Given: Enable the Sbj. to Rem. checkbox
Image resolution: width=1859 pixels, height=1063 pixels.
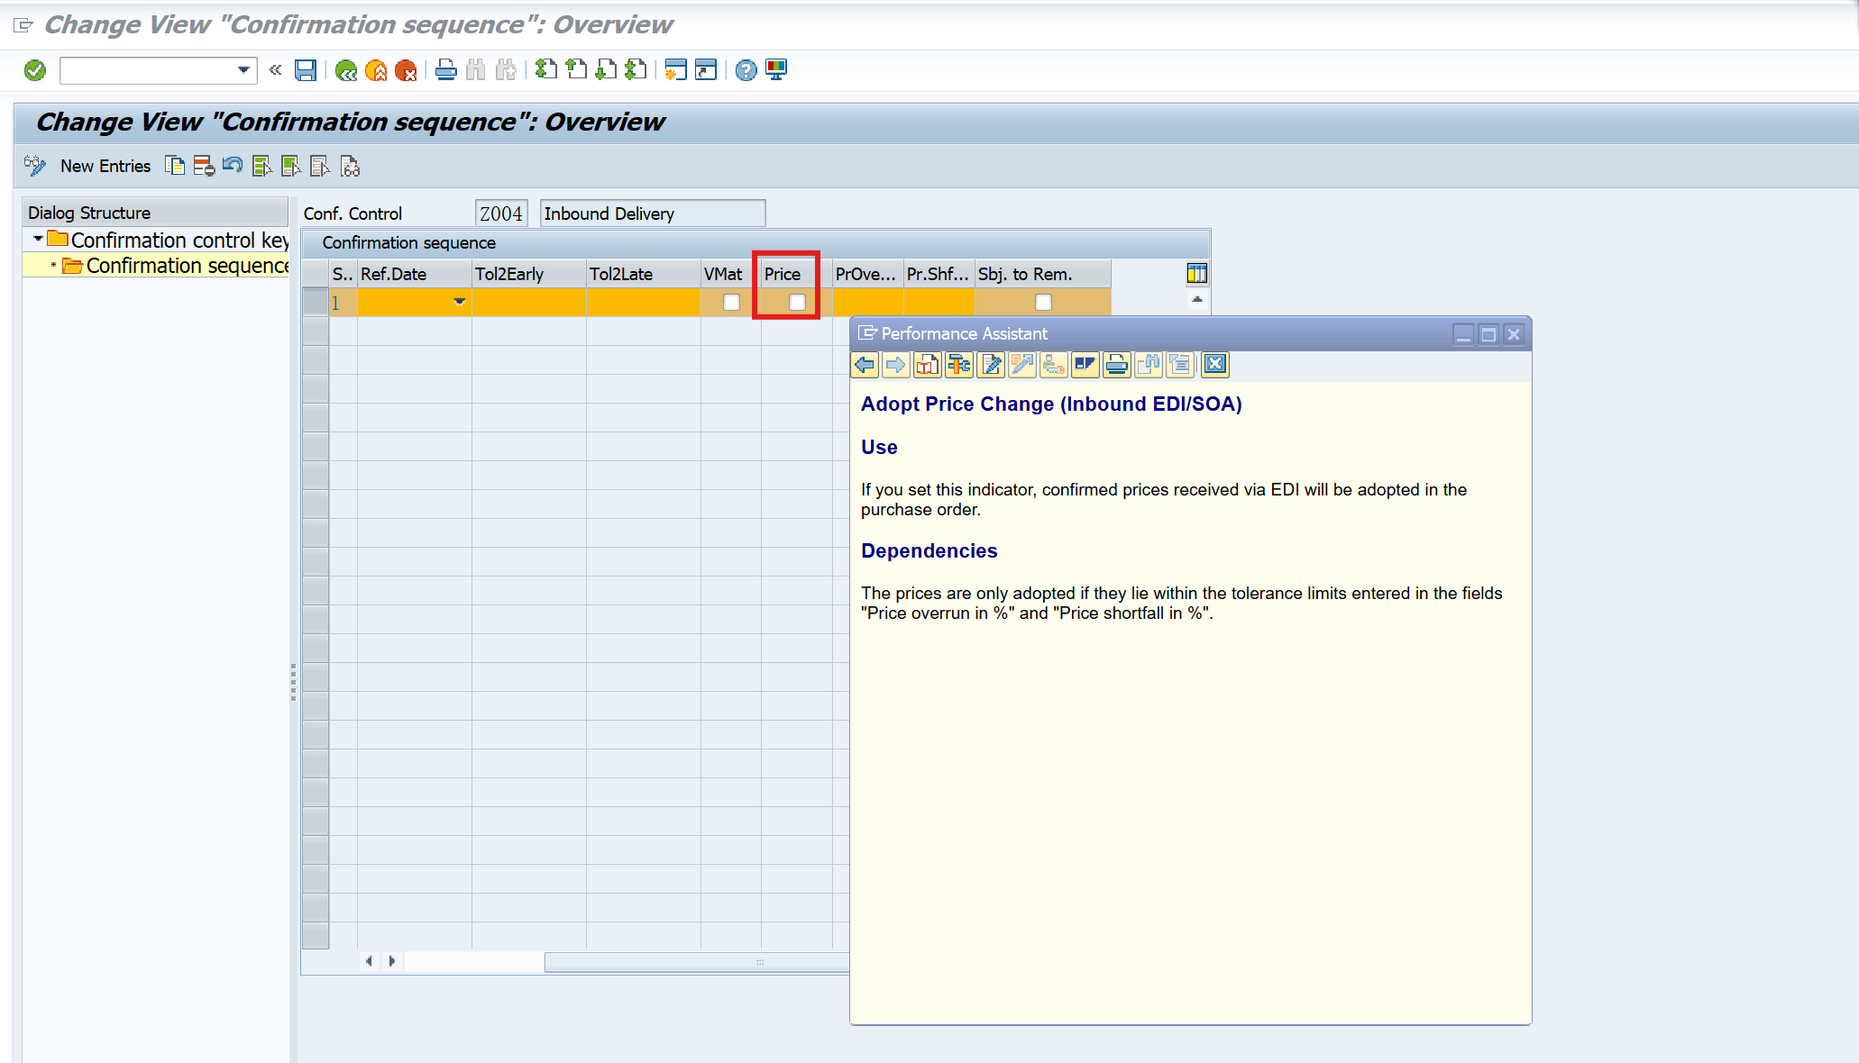Looking at the screenshot, I should [x=1043, y=303].
